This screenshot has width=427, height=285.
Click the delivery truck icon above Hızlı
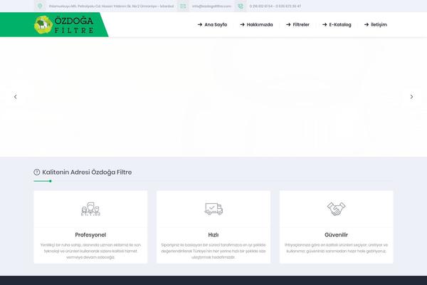pyautogui.click(x=213, y=209)
